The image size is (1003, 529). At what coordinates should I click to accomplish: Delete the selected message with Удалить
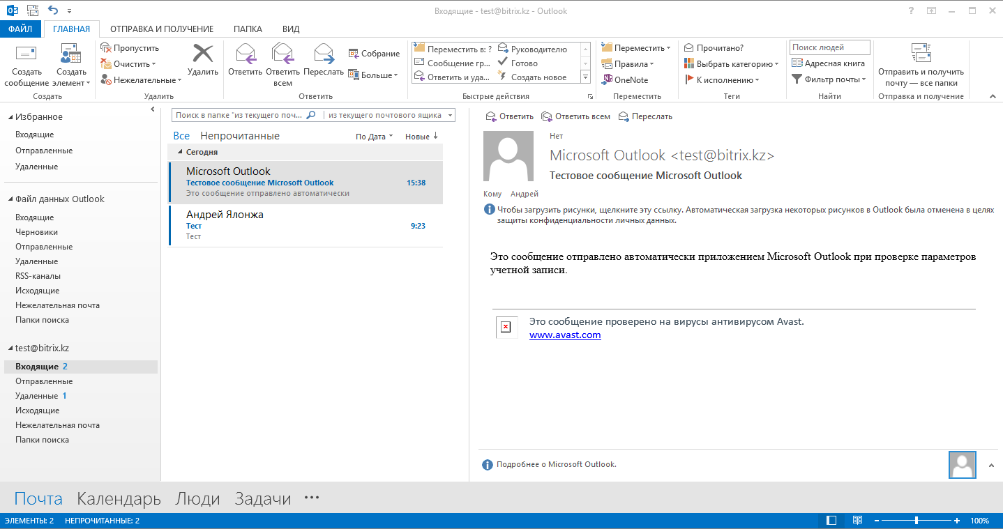(203, 61)
